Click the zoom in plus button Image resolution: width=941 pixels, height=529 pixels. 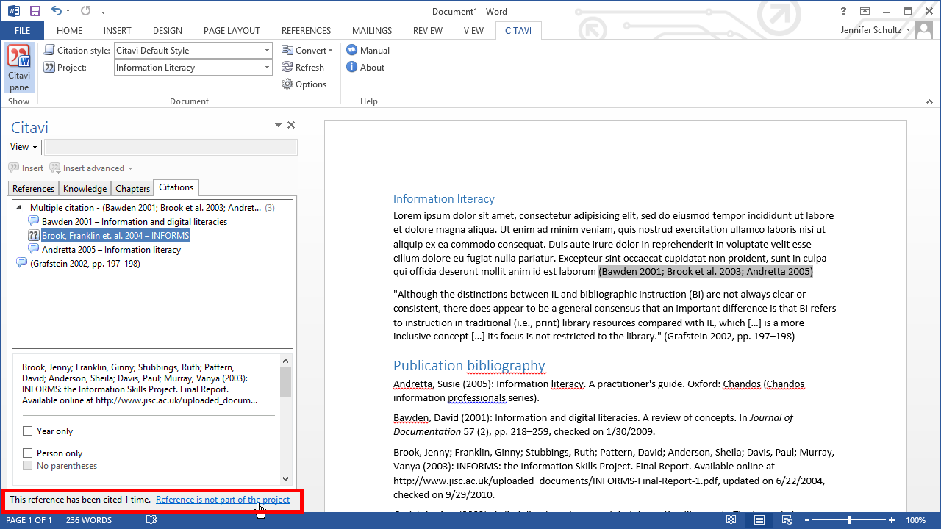(892, 520)
